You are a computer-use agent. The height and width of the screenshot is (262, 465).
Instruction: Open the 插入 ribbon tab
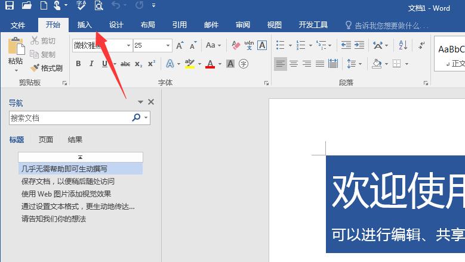85,25
